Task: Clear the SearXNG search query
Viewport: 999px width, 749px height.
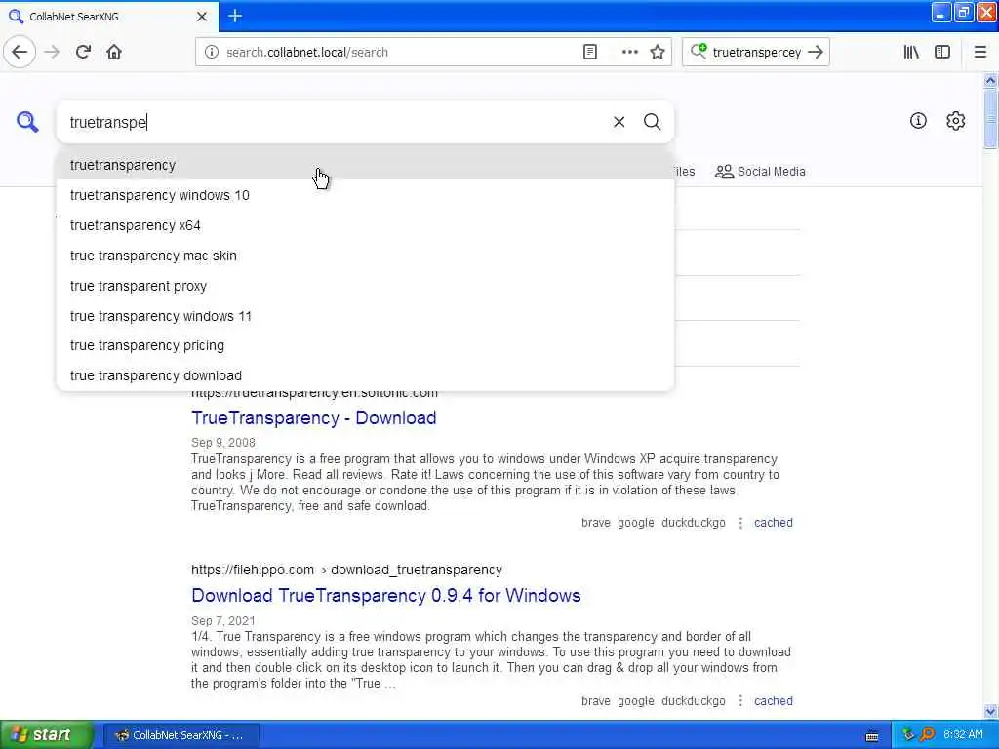Action: (619, 122)
